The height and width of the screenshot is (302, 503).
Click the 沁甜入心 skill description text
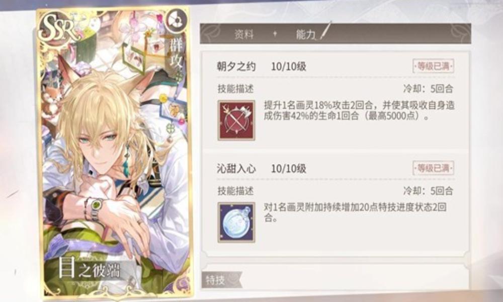coord(355,212)
